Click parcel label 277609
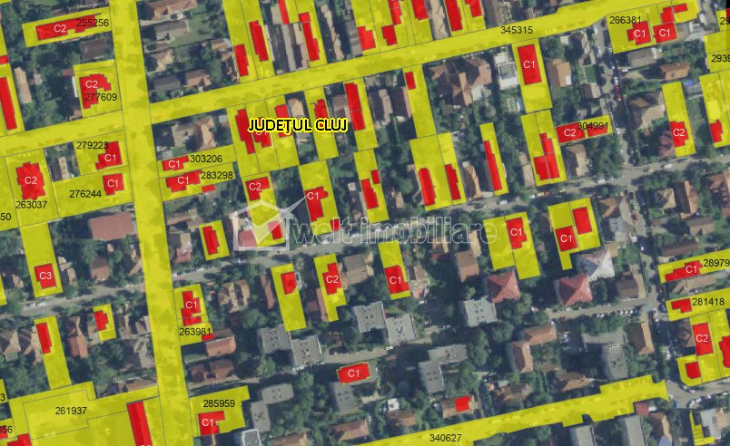The height and width of the screenshot is (446, 730). [x=100, y=97]
